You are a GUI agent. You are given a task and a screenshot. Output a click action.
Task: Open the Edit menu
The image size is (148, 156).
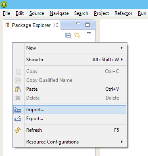tap(20, 13)
